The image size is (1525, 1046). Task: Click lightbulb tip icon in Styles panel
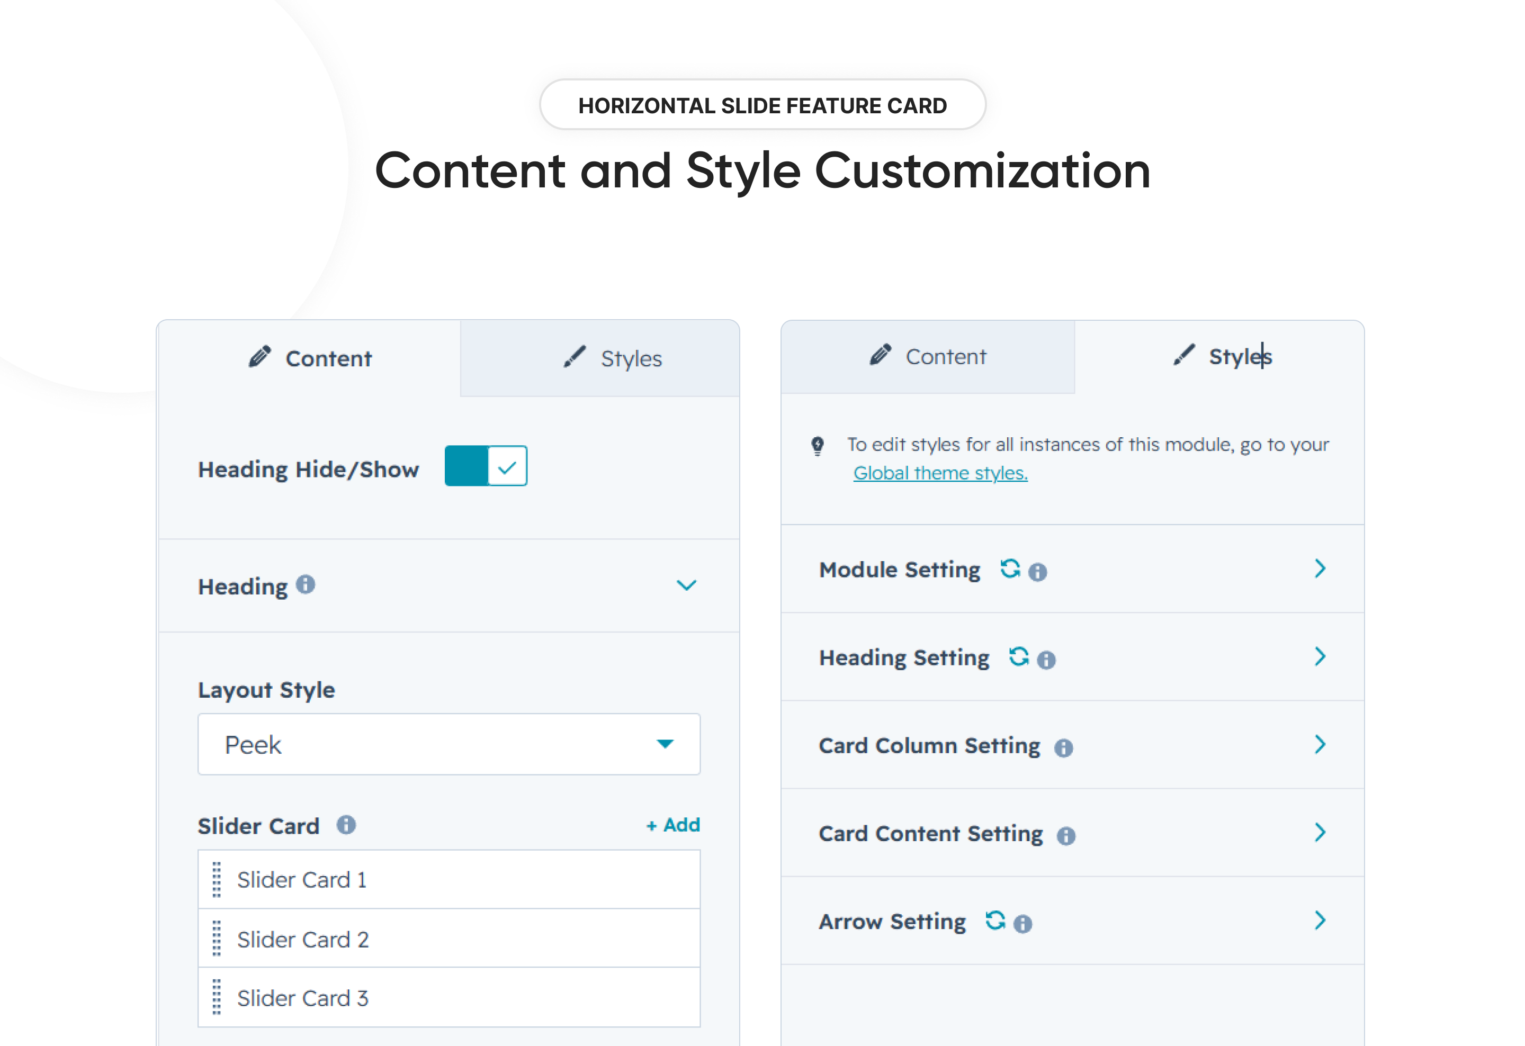(x=818, y=446)
